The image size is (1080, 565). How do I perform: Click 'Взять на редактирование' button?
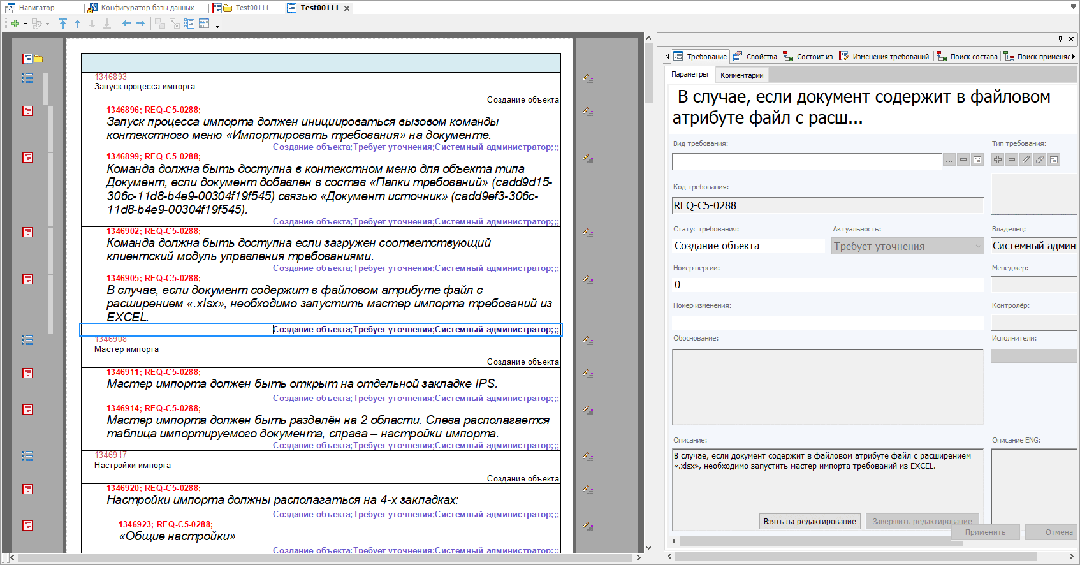pyautogui.click(x=810, y=521)
